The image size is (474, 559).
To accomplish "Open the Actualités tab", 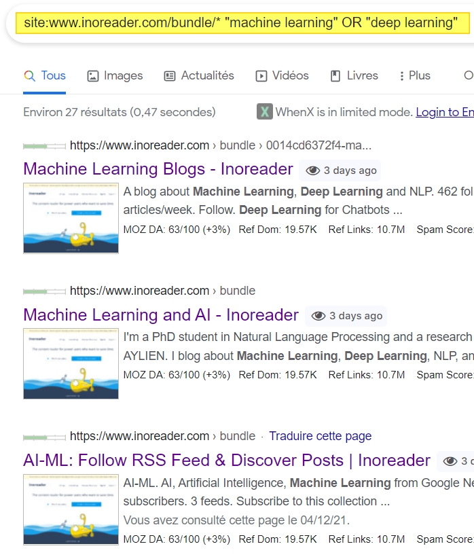I will point(199,76).
